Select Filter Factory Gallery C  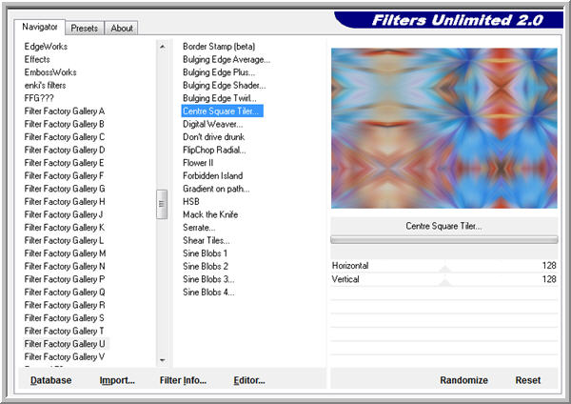coord(65,137)
